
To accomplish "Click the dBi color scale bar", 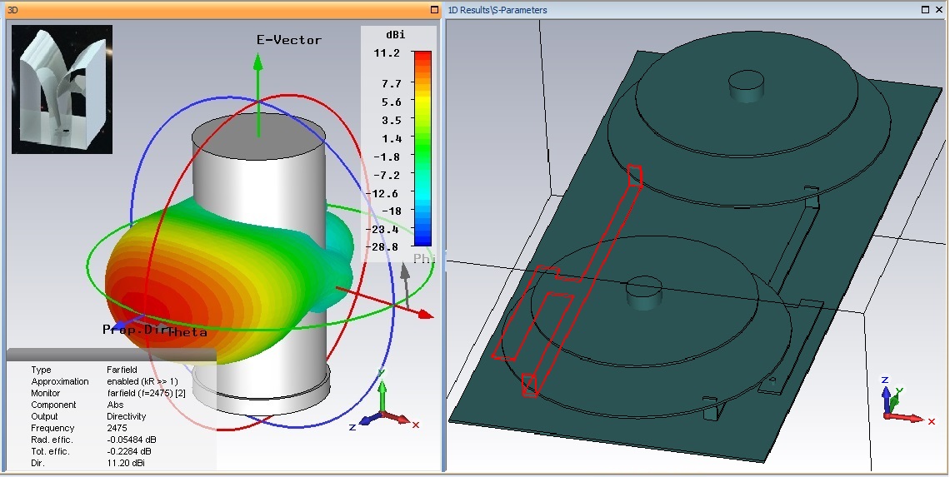I will click(x=422, y=149).
